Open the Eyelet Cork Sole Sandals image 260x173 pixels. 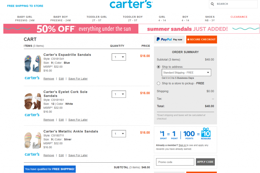pos(32,101)
